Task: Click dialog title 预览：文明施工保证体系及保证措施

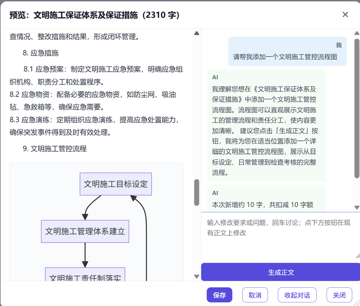Action: [x=94, y=15]
